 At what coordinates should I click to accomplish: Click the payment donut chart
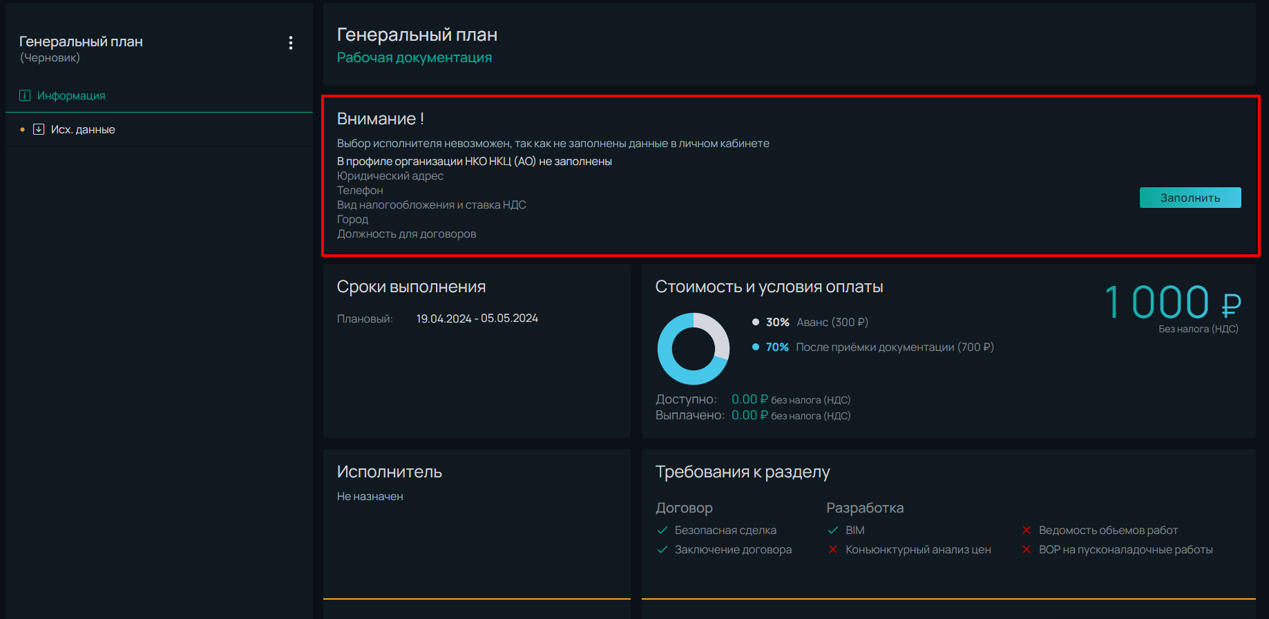pyautogui.click(x=693, y=349)
